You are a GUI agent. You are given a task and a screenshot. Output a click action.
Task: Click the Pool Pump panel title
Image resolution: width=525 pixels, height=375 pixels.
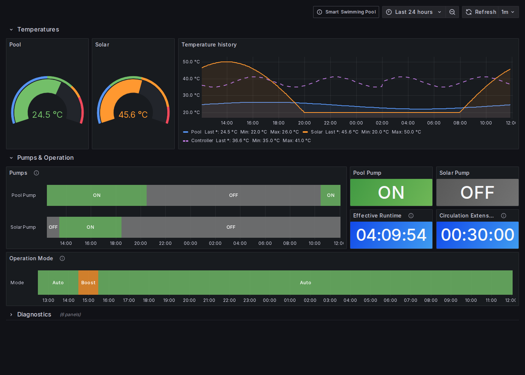(367, 173)
